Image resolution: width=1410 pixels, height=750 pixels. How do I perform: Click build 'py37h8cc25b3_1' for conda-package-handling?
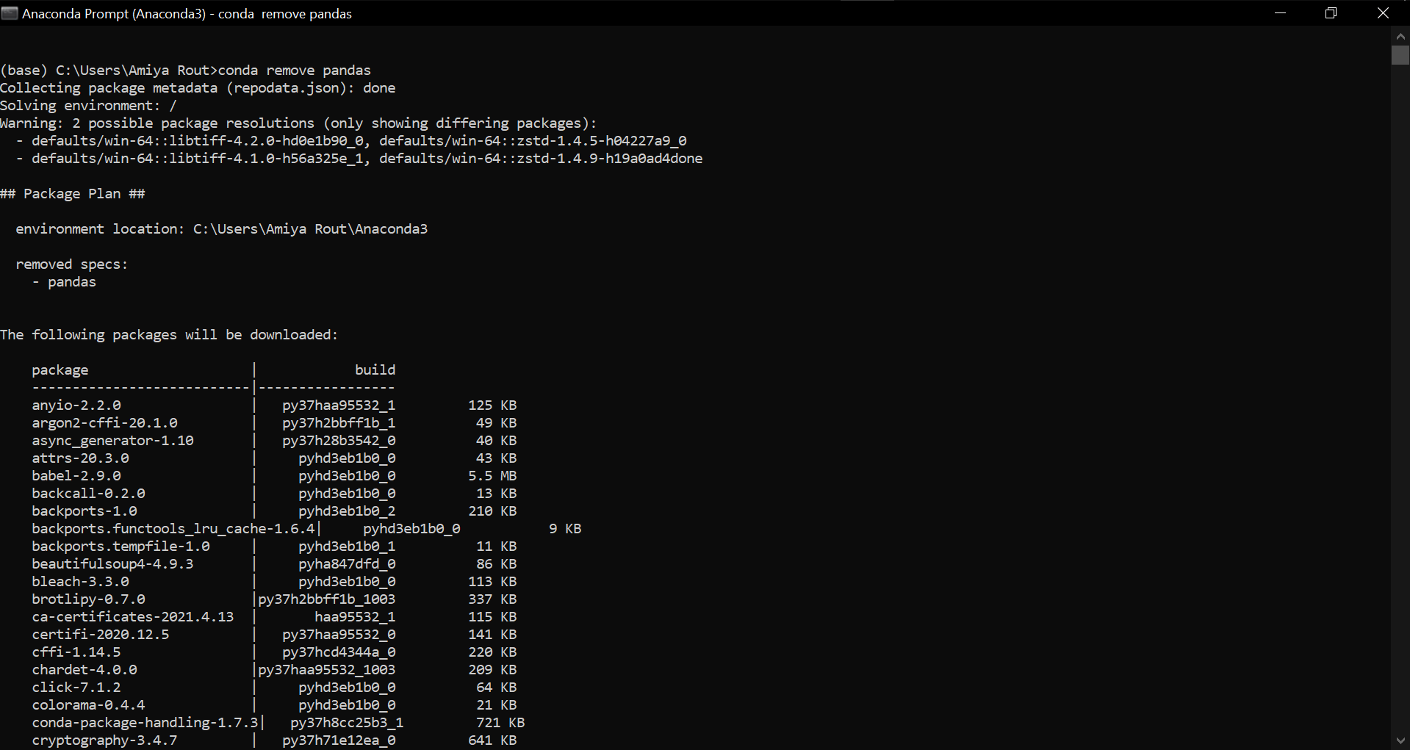(347, 723)
